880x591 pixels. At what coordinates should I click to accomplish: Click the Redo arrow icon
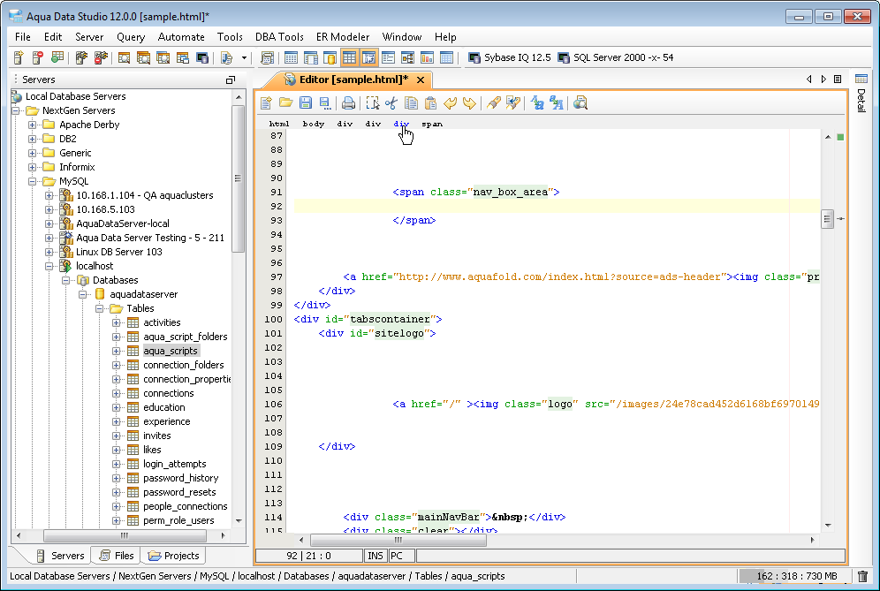(x=469, y=103)
